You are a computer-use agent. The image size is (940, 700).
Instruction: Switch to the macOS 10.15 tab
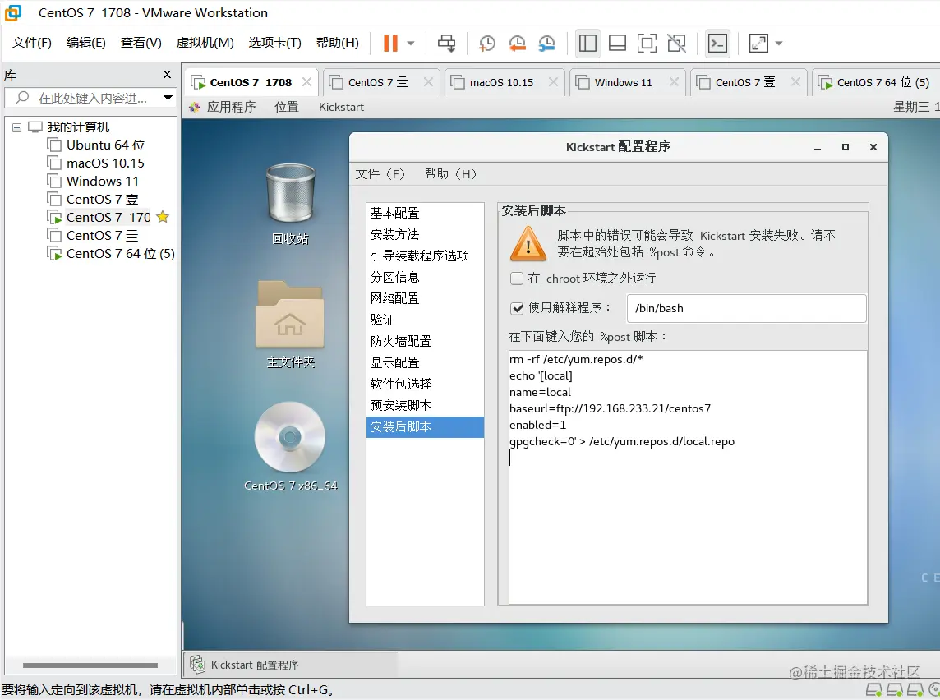point(501,82)
